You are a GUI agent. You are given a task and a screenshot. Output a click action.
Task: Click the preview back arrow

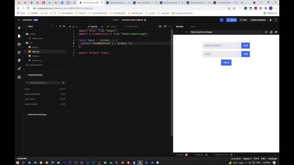[x=176, y=32]
